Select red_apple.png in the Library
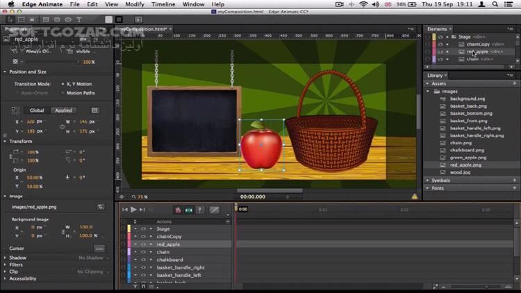Image resolution: width=521 pixels, height=293 pixels. coord(465,165)
